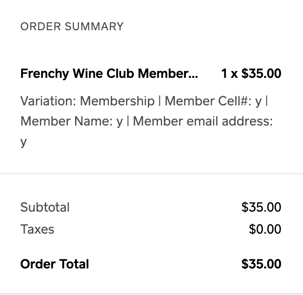Click the lone "y" email value line
The image size is (303, 295).
tap(24, 142)
